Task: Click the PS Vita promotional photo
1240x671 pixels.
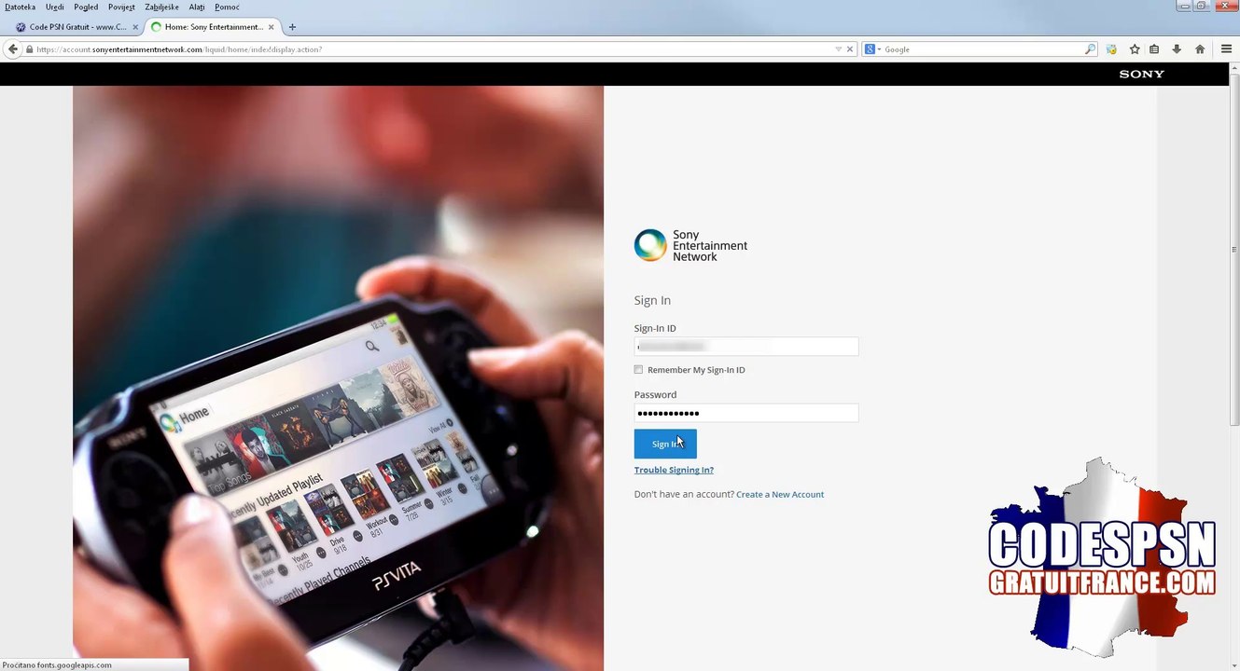Action: tap(338, 378)
